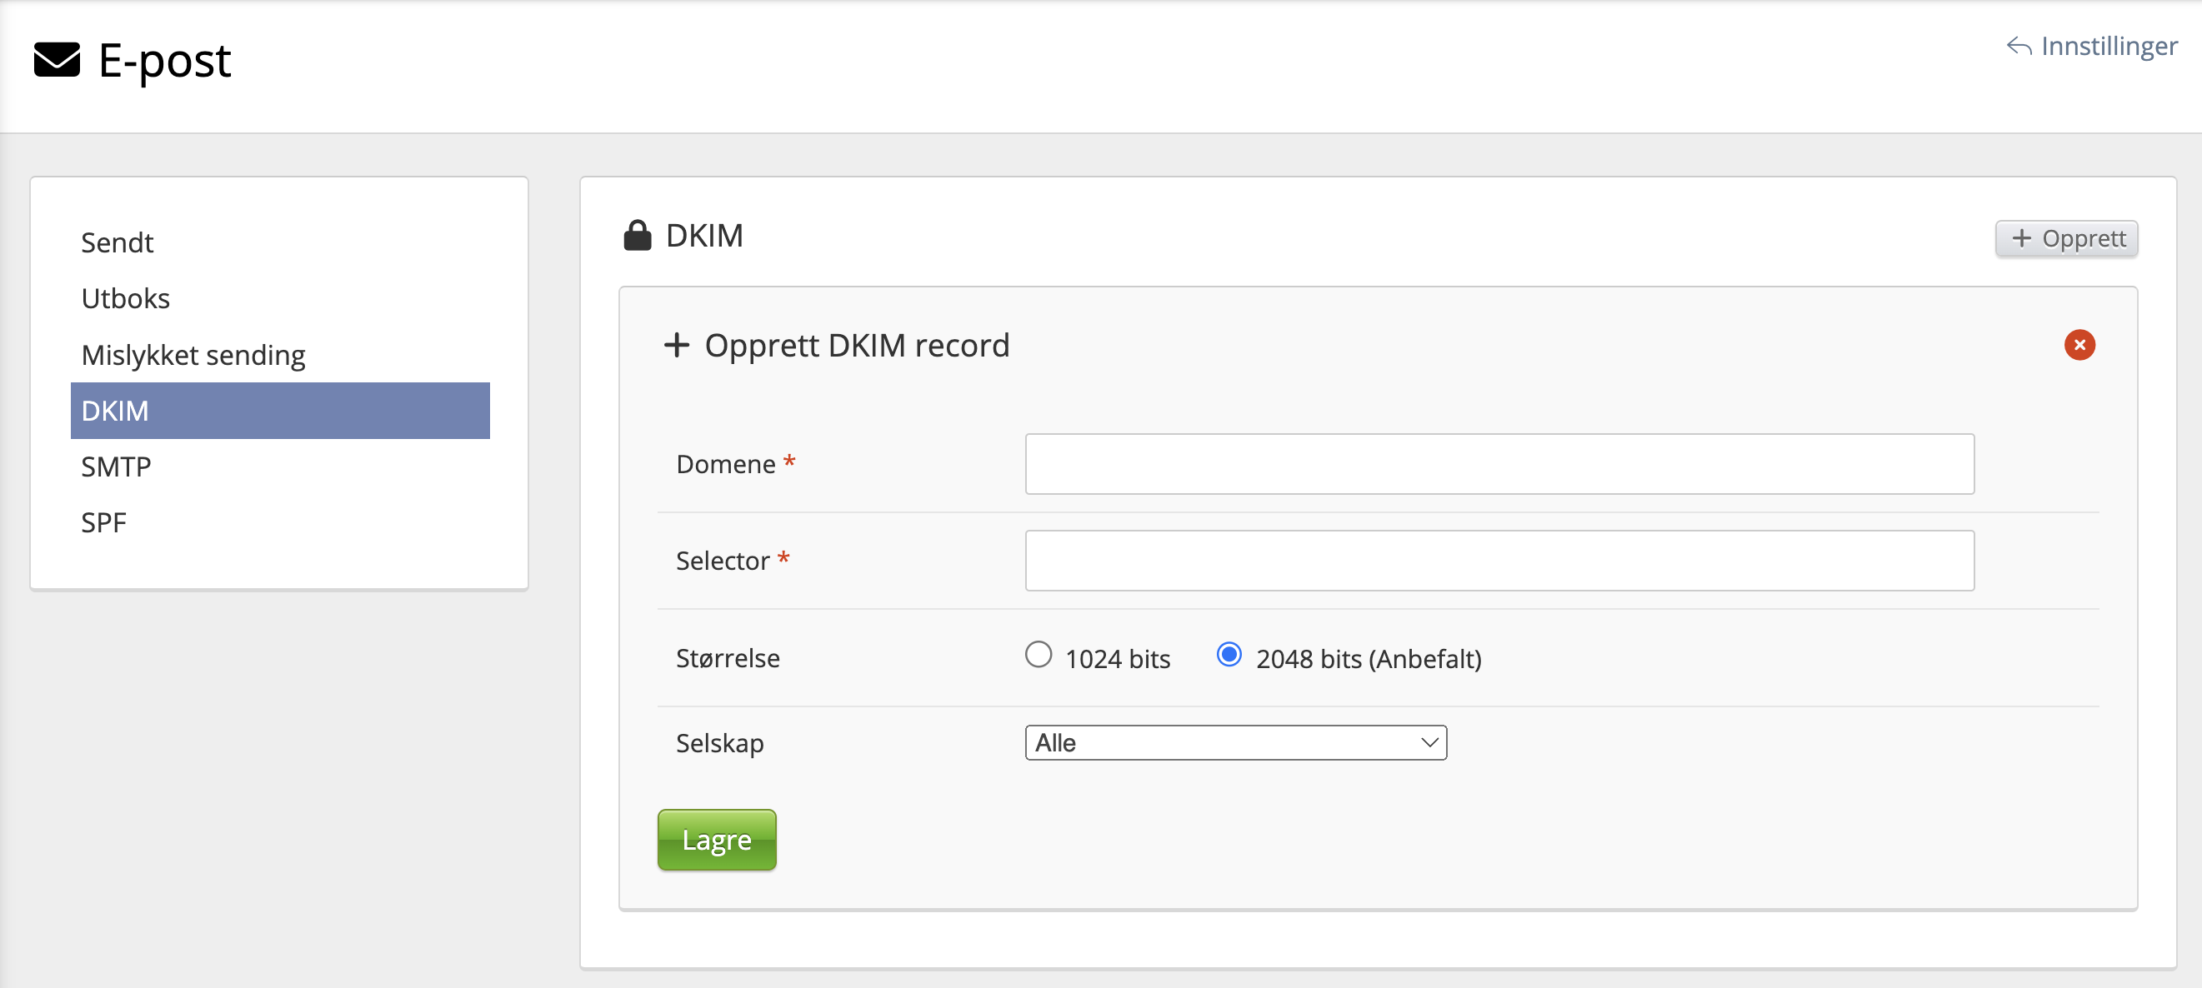
Task: Select DKIM in the sidebar
Action: coord(279,411)
